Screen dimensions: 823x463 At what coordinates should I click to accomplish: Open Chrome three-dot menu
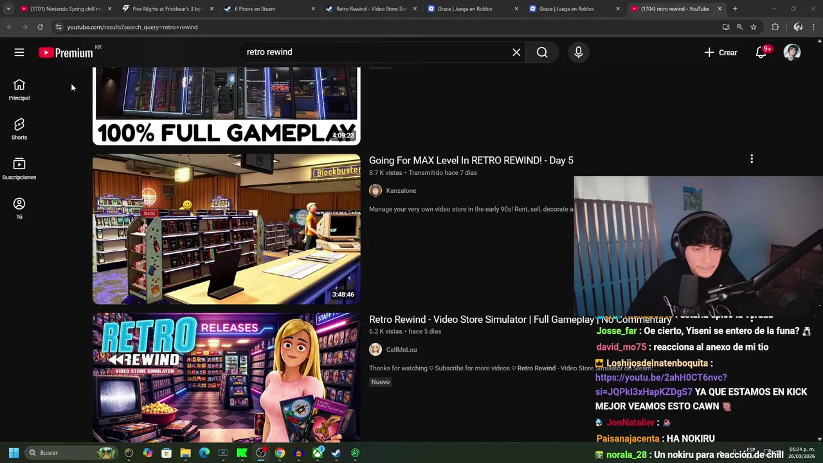[814, 27]
